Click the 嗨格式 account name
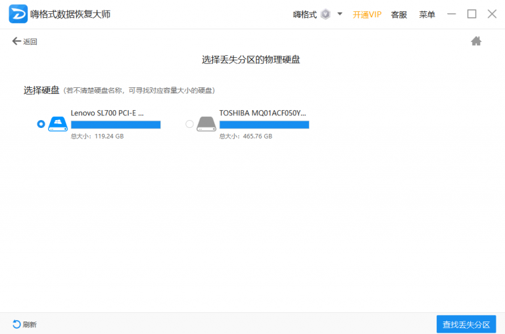505x334 pixels. point(304,14)
